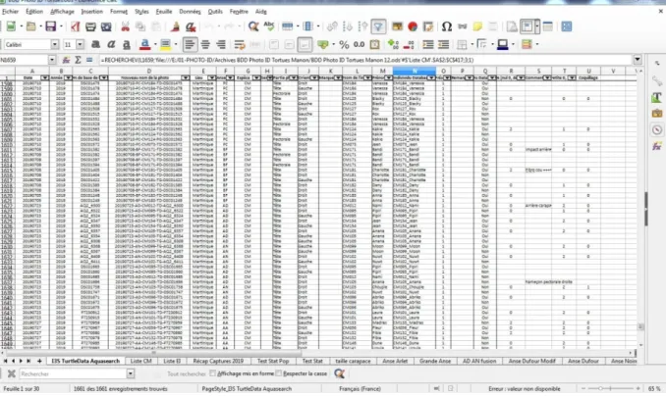The image size is (666, 396).
Task: Add decimal place icon
Action: pos(393,44)
